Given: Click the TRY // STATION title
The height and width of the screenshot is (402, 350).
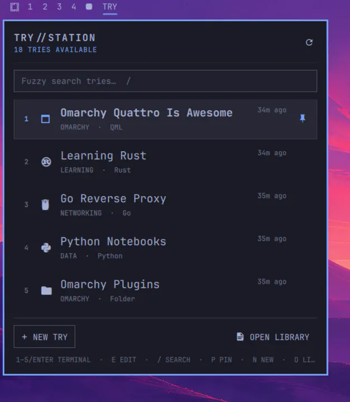Looking at the screenshot, I should (55, 37).
